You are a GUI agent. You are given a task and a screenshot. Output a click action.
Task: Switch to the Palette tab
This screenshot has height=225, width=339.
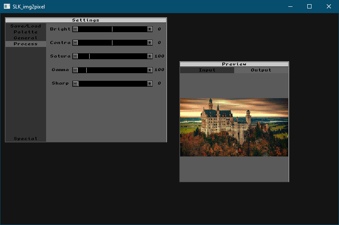click(x=25, y=32)
